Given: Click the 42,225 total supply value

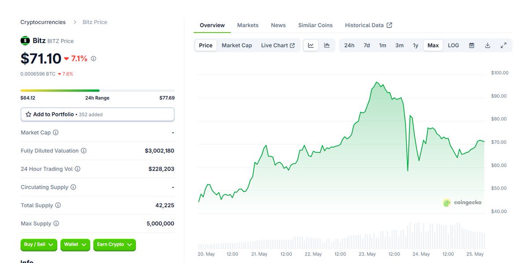Looking at the screenshot, I should click(165, 205).
